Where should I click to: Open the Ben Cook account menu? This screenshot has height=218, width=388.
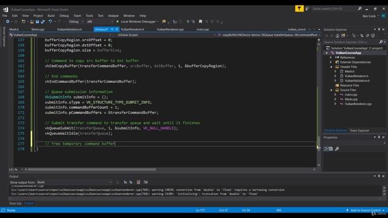click(x=370, y=16)
